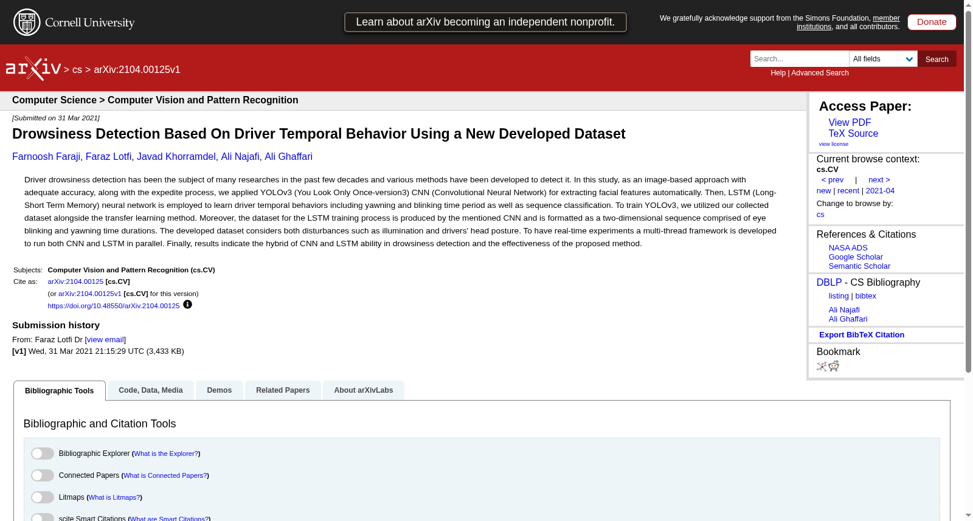
Task: Click the recent listings link
Action: point(848,191)
